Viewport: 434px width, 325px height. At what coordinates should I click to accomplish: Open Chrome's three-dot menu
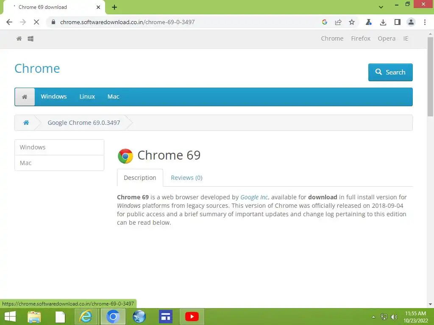tap(425, 22)
